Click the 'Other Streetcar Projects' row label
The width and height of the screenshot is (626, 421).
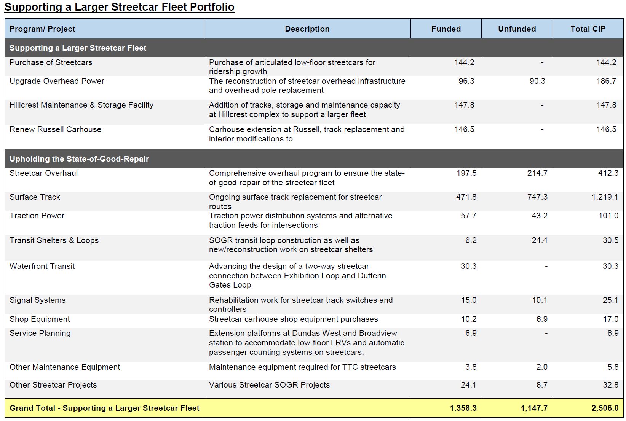[53, 385]
